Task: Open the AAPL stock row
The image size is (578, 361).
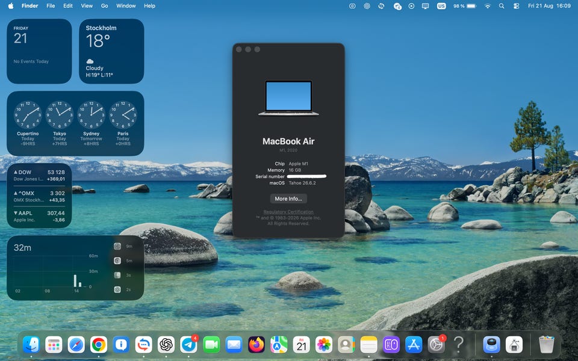Action: click(39, 216)
